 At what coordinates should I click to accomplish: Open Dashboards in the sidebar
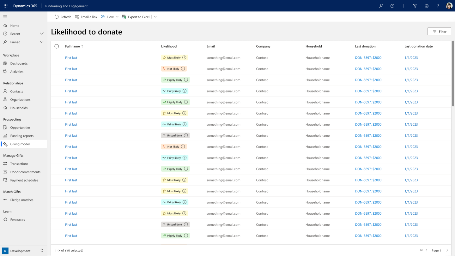click(19, 63)
